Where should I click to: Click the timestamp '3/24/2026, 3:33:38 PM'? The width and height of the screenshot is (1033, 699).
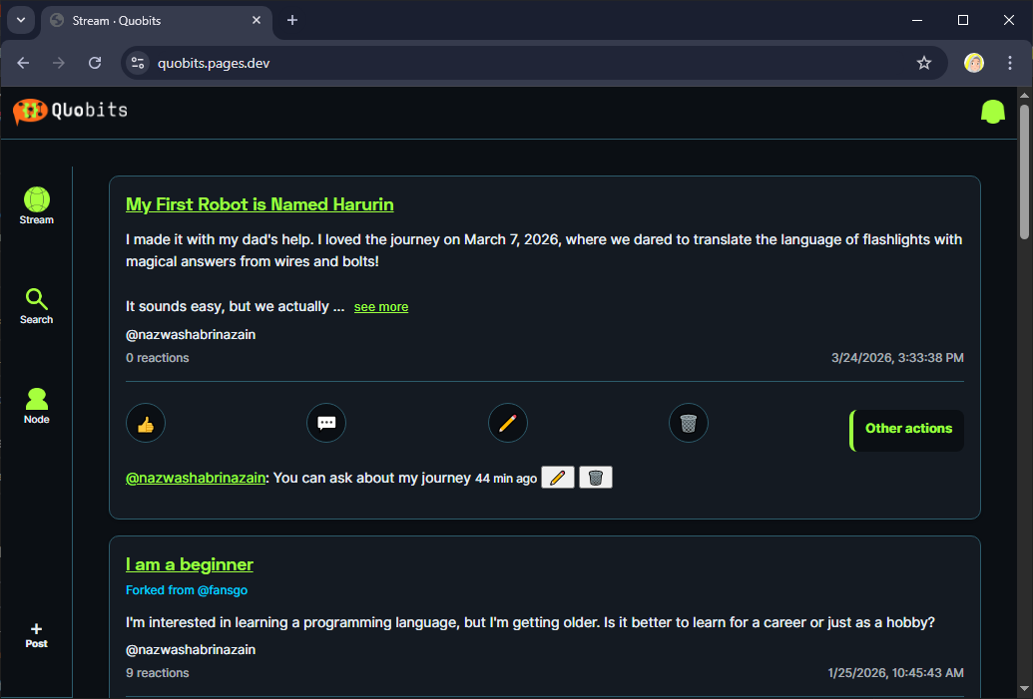897,358
